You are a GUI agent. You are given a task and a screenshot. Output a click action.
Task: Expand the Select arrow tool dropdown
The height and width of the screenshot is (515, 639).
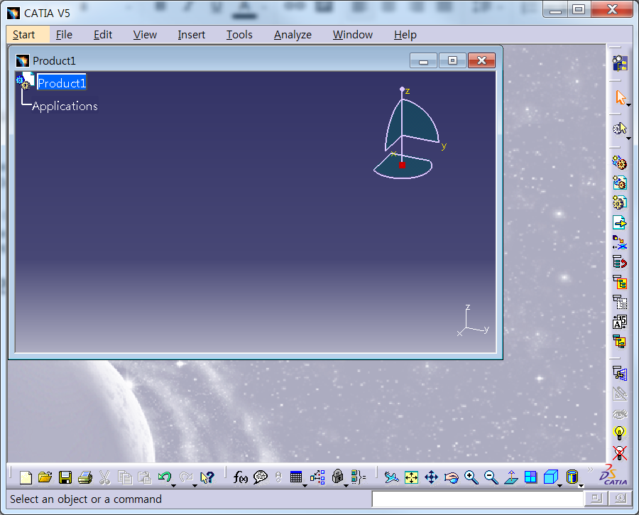tap(629, 106)
